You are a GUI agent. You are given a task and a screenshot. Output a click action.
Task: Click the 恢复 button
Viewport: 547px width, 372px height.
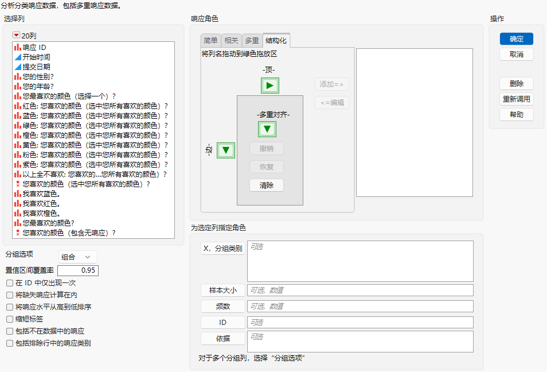click(x=267, y=167)
